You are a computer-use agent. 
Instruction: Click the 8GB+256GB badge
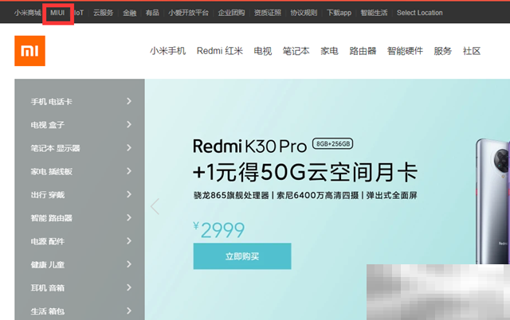click(333, 143)
